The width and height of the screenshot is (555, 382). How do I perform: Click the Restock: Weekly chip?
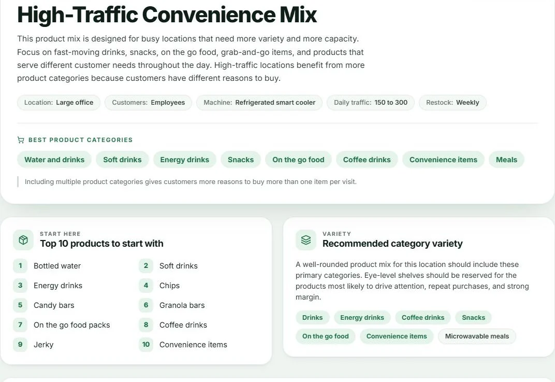point(452,103)
